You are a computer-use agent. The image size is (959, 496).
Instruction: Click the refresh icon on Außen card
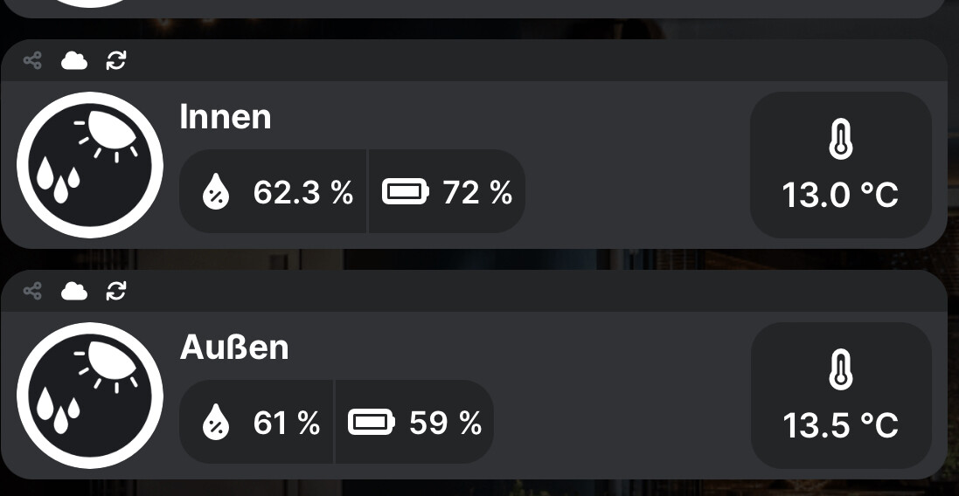coord(116,291)
